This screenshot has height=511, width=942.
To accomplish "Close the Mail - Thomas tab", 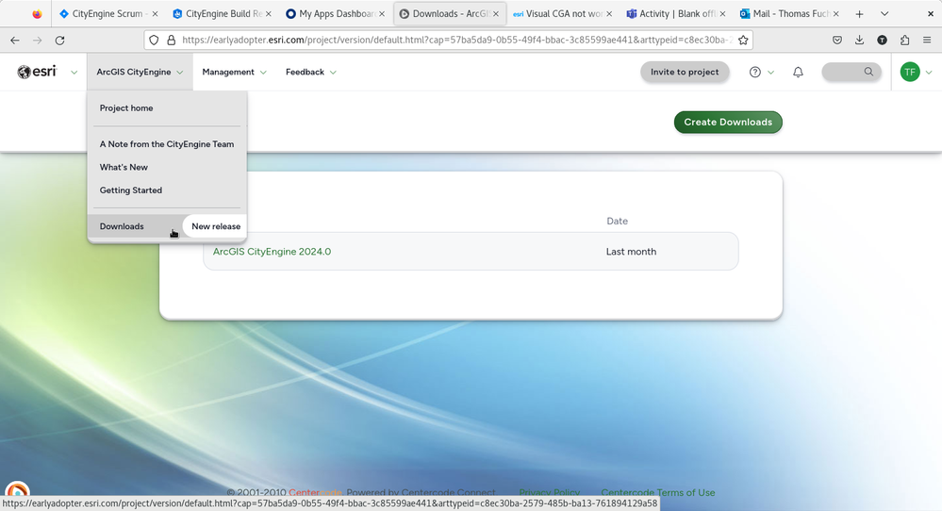I will click(x=835, y=14).
